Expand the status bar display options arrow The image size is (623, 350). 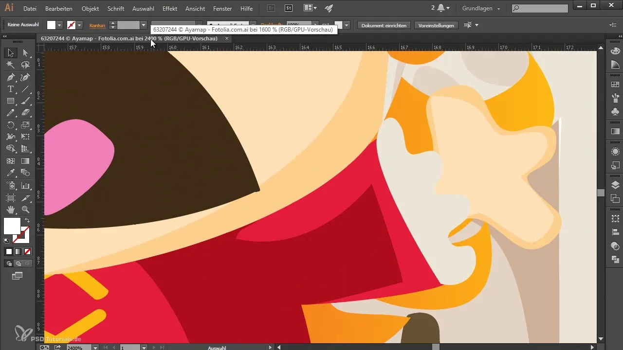(270, 348)
